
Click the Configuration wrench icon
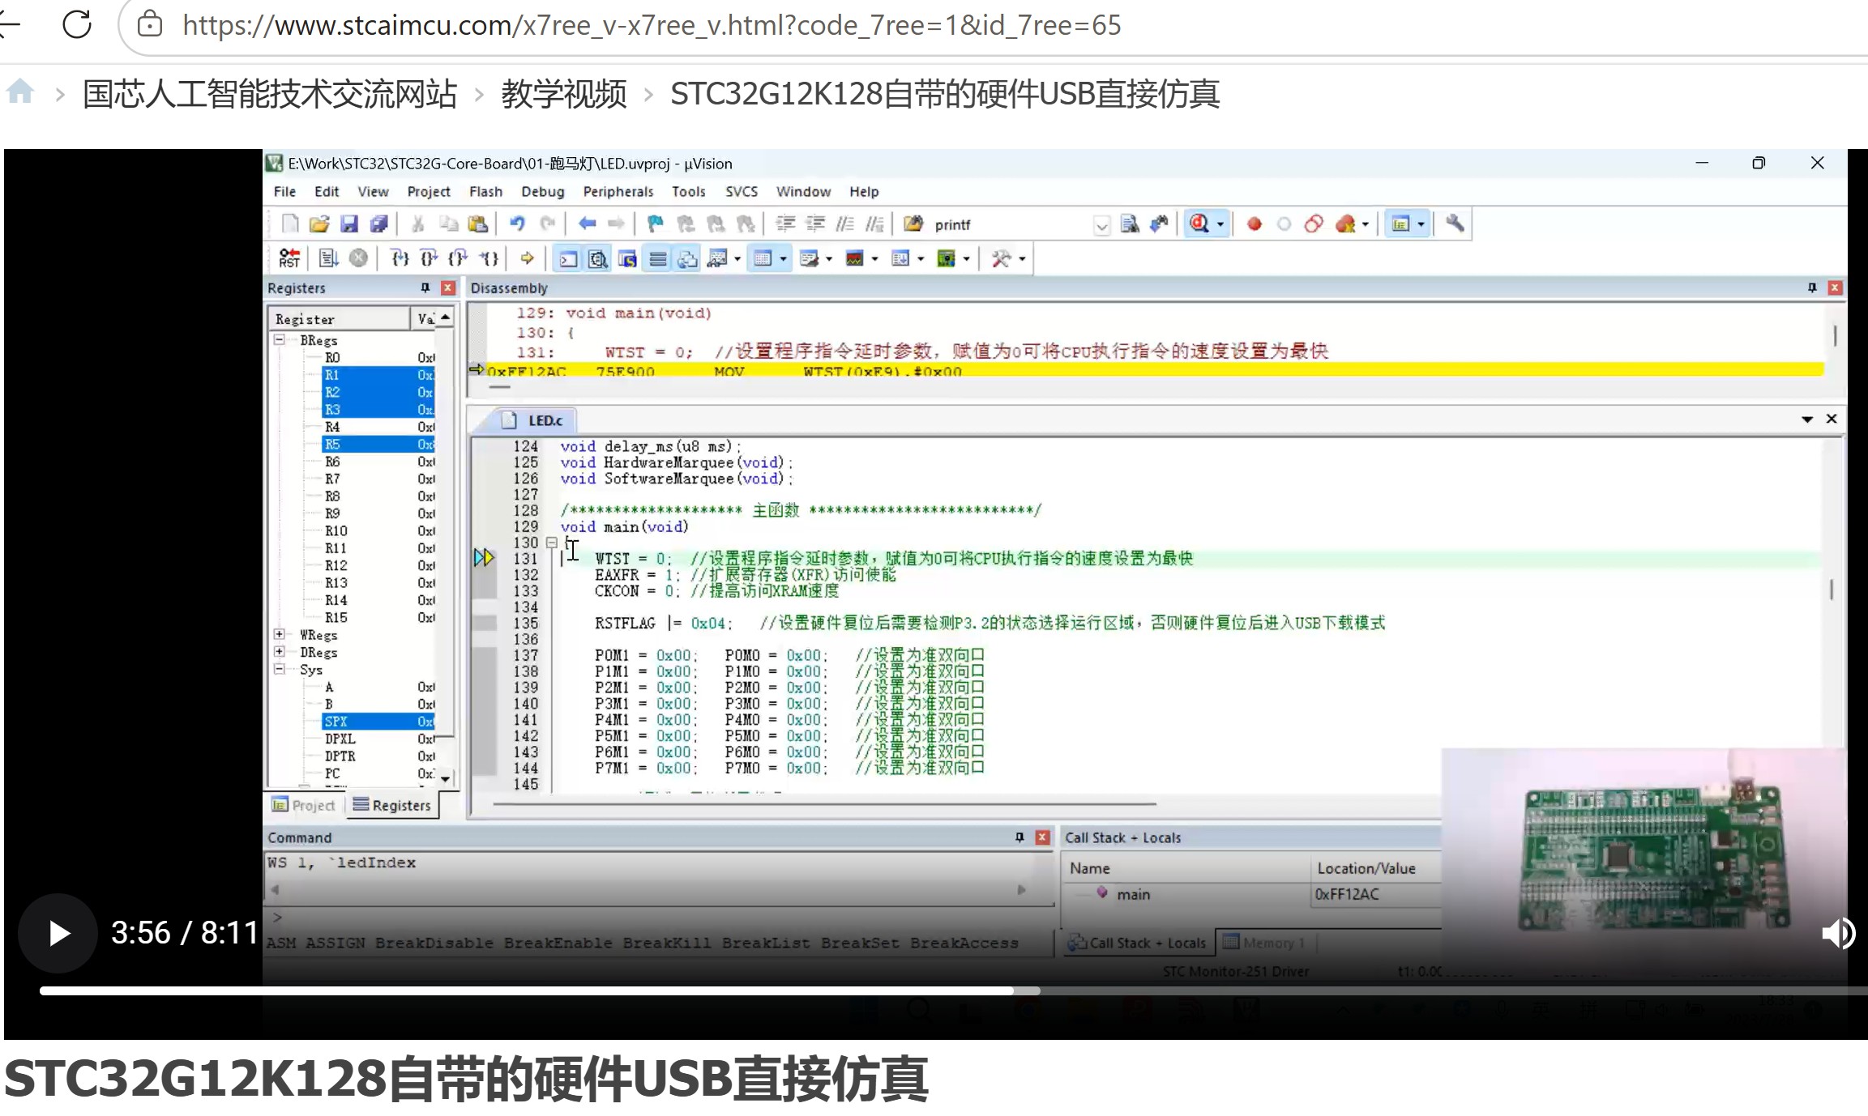(1456, 224)
